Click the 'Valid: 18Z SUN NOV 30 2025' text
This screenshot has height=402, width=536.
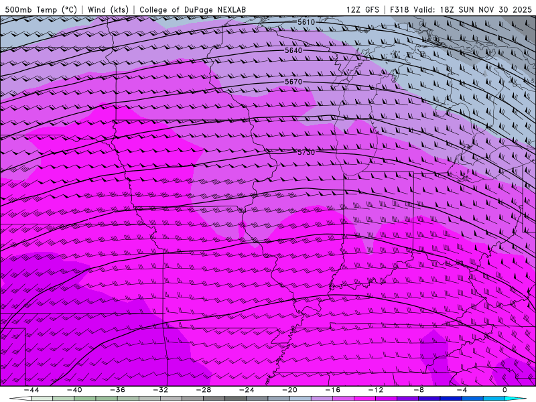tap(473, 9)
